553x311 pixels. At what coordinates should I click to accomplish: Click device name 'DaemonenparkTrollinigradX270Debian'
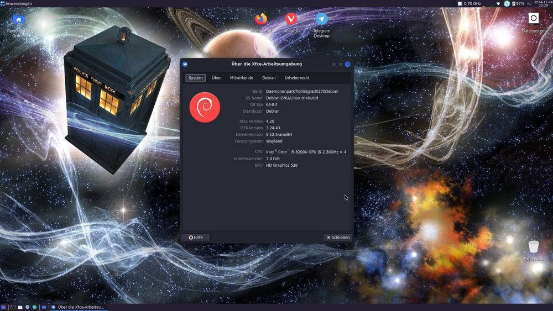click(302, 91)
